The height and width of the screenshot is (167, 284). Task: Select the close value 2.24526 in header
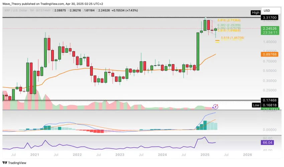(x=104, y=10)
